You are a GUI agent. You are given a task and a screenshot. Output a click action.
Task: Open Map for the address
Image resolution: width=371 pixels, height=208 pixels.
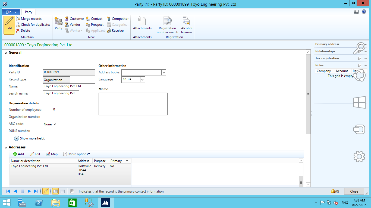coord(52,154)
